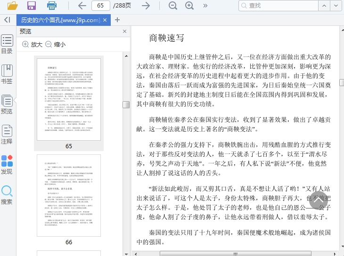Click the open file folder icon
Screen dimensions: 344x256
(12, 6)
